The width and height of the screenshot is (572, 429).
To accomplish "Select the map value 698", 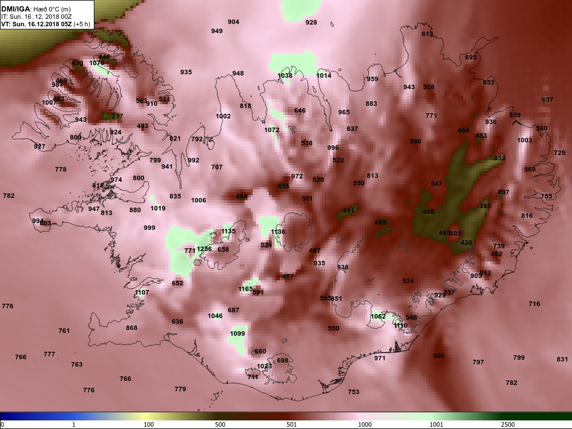I will click(x=283, y=360).
